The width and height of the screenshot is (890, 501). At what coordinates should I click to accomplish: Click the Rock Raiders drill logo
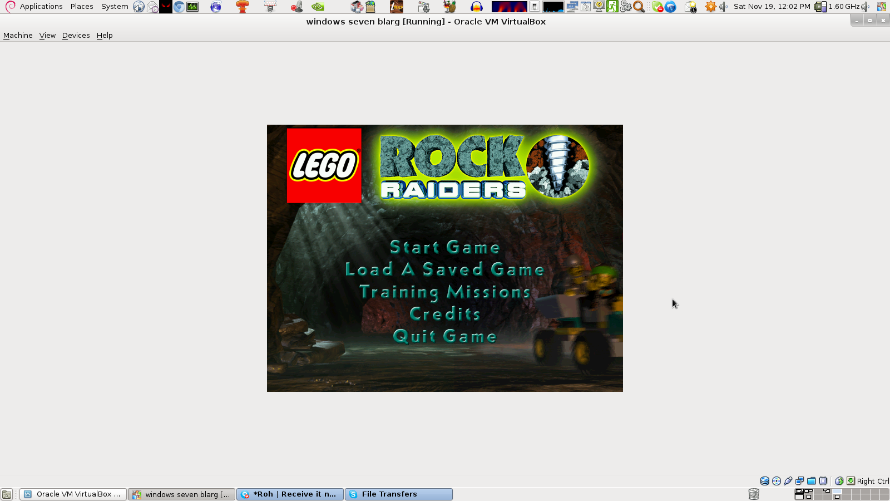[x=557, y=166]
